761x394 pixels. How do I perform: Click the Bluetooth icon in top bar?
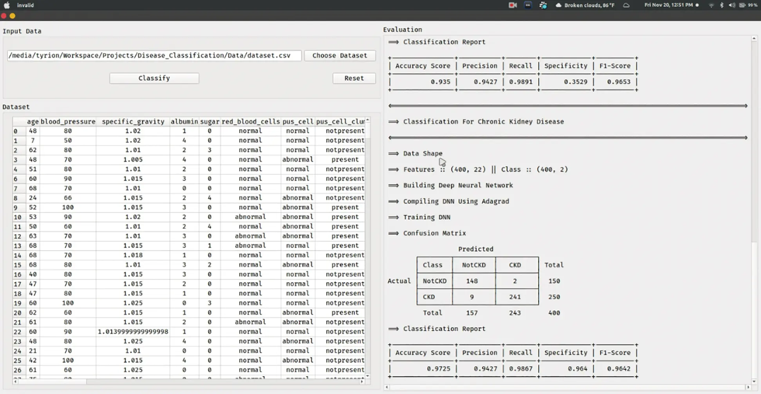[721, 5]
